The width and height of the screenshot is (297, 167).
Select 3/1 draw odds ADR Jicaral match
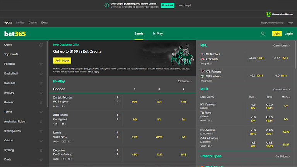coord(159,119)
